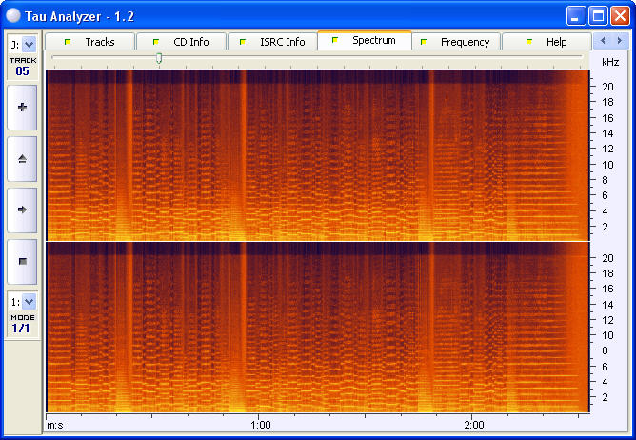
Task: Open the Help tab
Action: (547, 42)
